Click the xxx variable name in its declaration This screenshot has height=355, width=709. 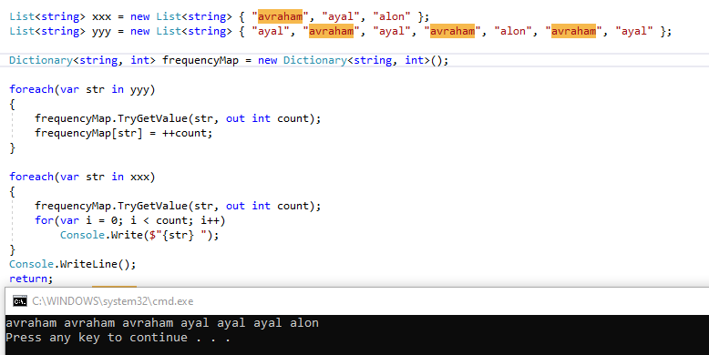(x=101, y=17)
